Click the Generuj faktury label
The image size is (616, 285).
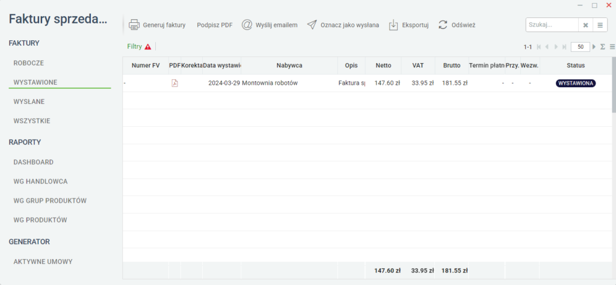tap(164, 25)
